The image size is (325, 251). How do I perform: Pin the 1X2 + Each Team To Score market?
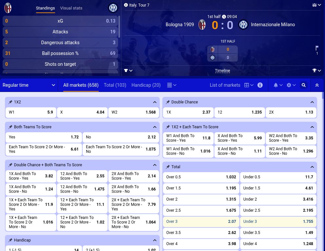pos(168,127)
